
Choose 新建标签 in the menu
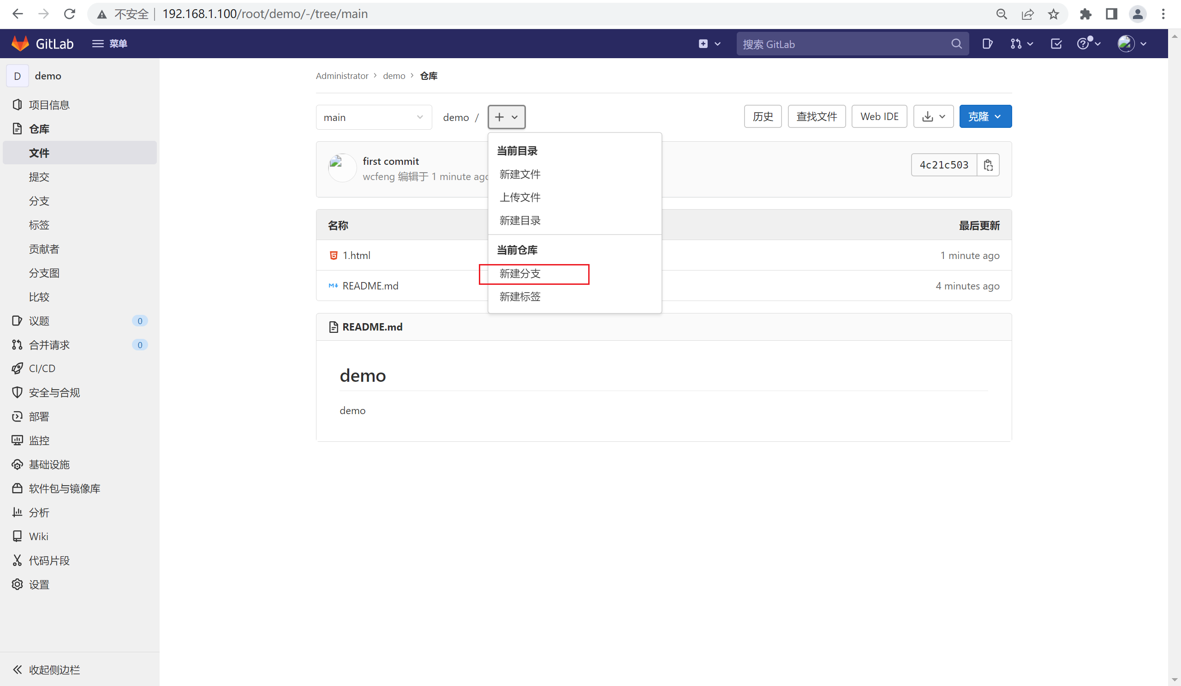pyautogui.click(x=520, y=297)
